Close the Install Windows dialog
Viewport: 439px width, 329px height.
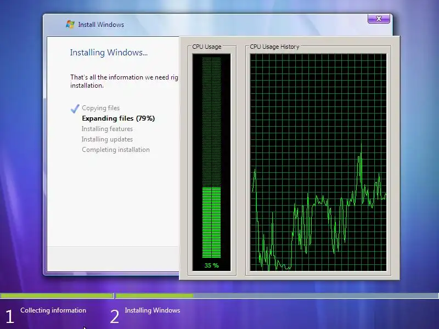pos(379,19)
